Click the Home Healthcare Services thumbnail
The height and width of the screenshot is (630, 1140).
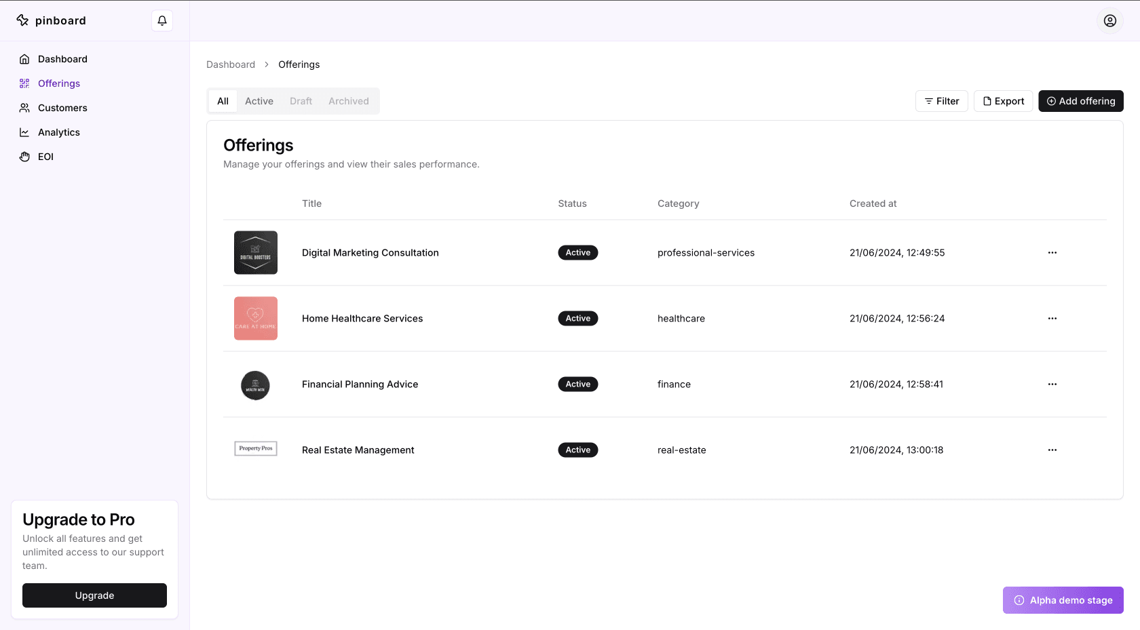(x=256, y=319)
